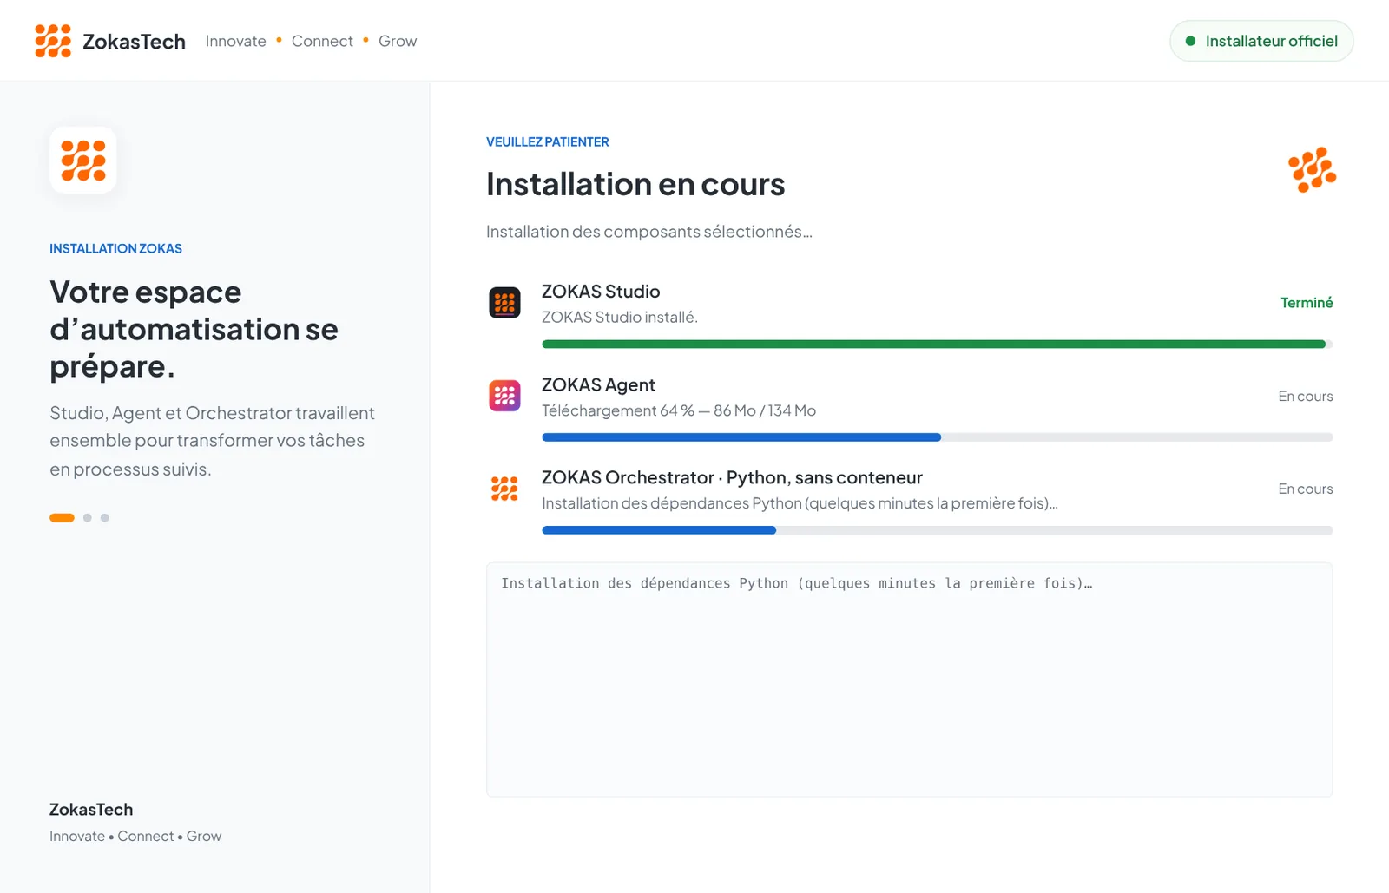1389x893 pixels.
Task: Click ZOKAS Orchestrator · Python, sans conteneur title
Action: pyautogui.click(x=732, y=477)
